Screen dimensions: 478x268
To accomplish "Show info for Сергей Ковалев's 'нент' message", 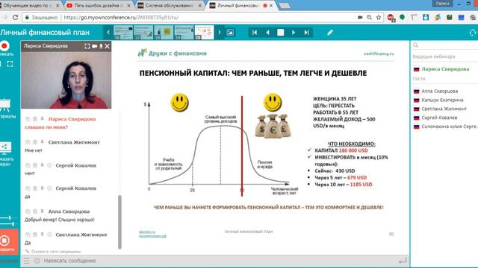I will pyautogui.click(x=49, y=165).
